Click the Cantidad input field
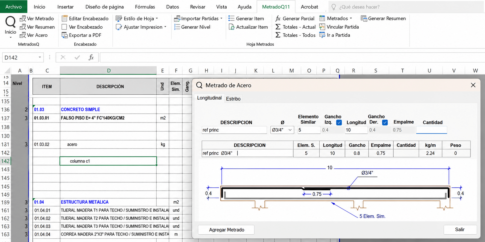The width and height of the screenshot is (485, 242). pos(431,130)
